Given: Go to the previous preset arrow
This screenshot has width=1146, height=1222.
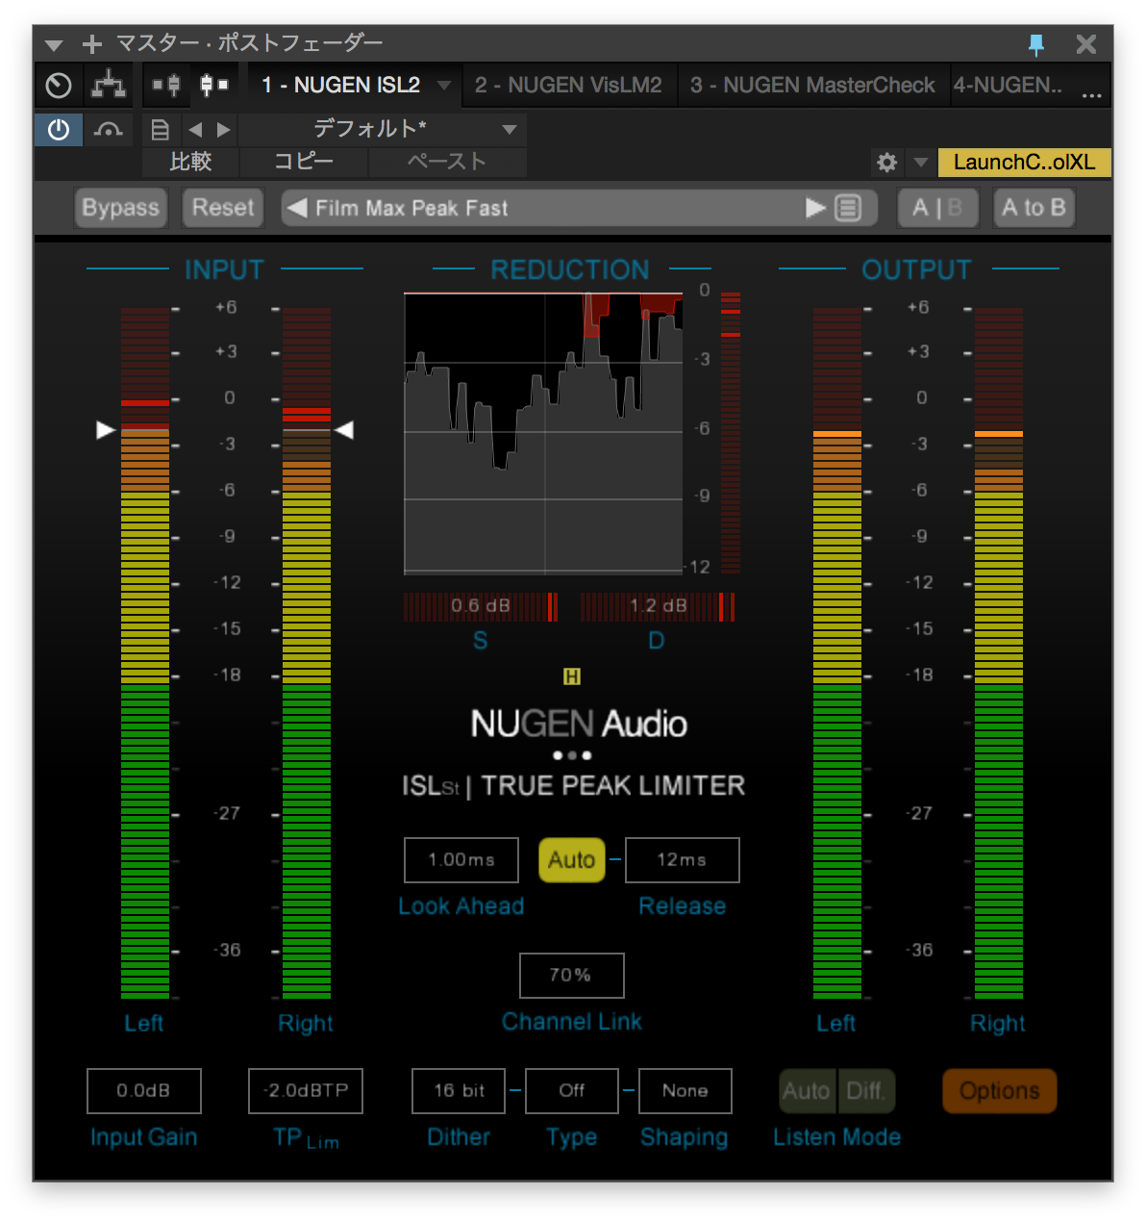Looking at the screenshot, I should pos(195,129).
